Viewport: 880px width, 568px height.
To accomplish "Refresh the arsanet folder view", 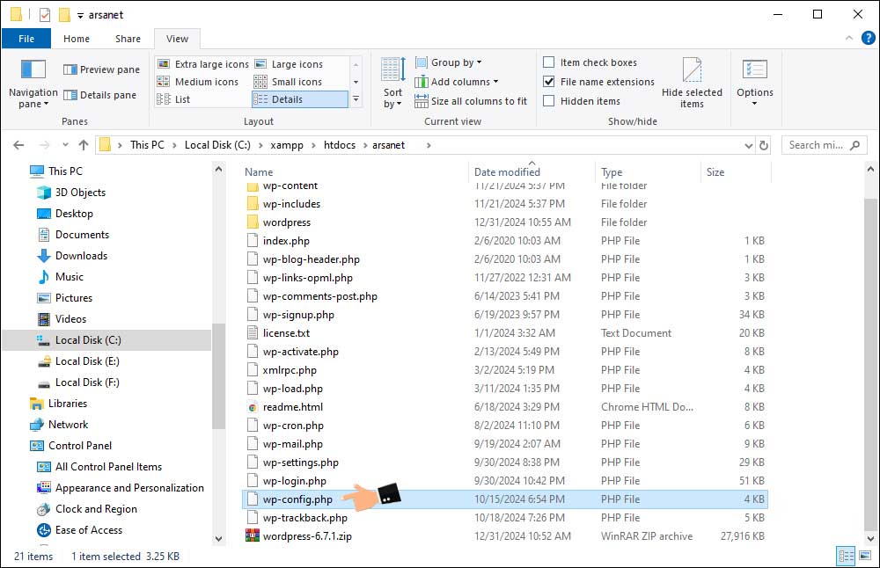I will 764,145.
